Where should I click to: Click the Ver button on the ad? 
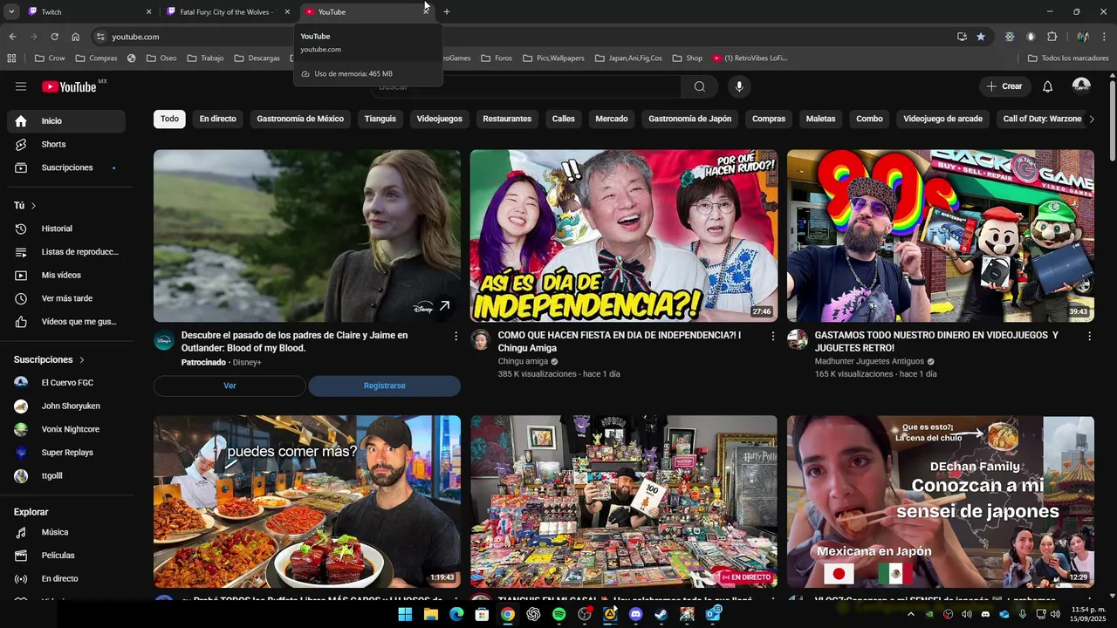[x=230, y=386]
